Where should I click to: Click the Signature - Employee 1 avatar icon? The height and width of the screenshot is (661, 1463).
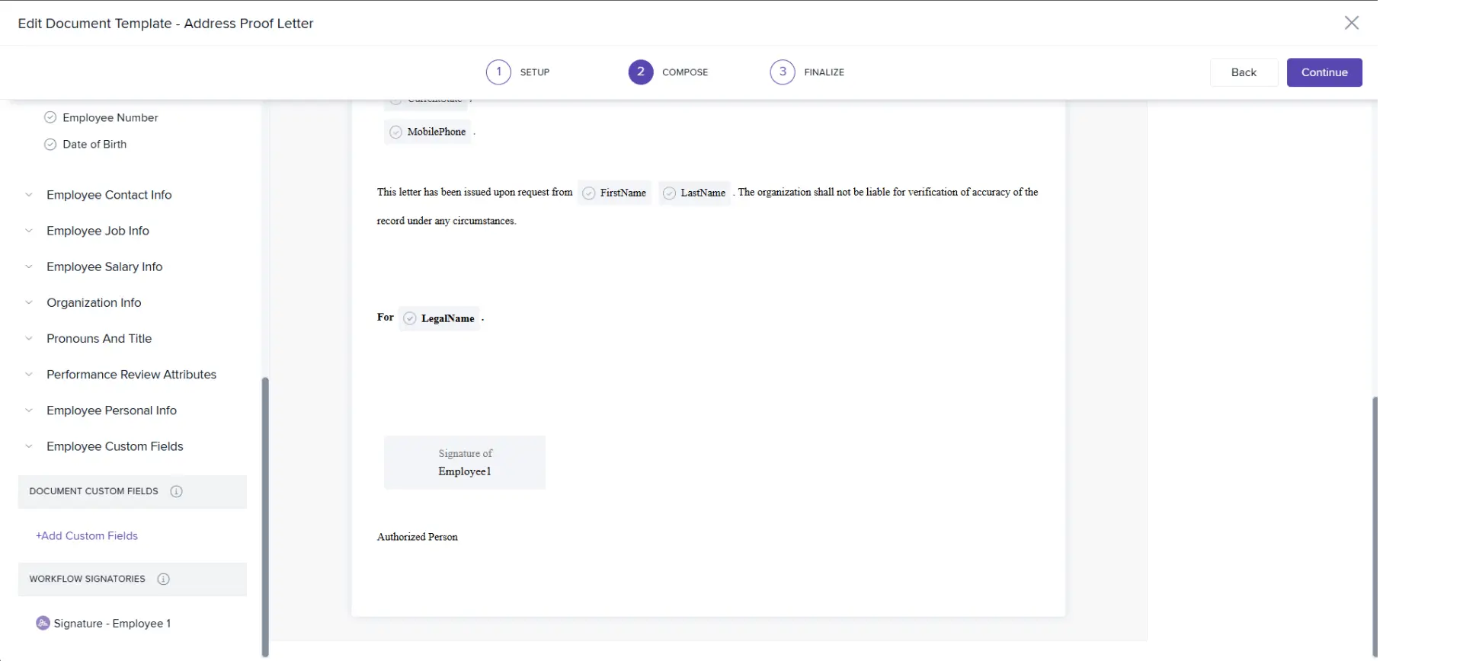point(43,624)
